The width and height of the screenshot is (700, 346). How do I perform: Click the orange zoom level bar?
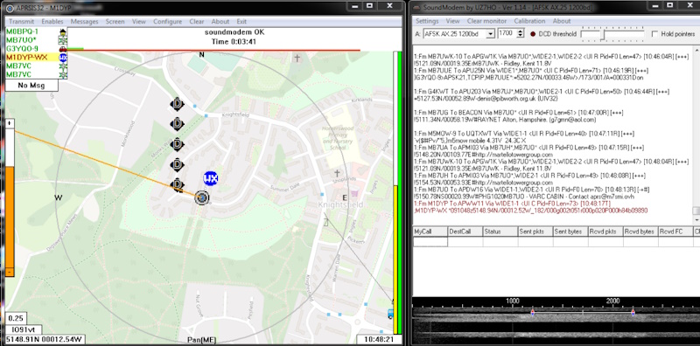[x=10, y=218]
